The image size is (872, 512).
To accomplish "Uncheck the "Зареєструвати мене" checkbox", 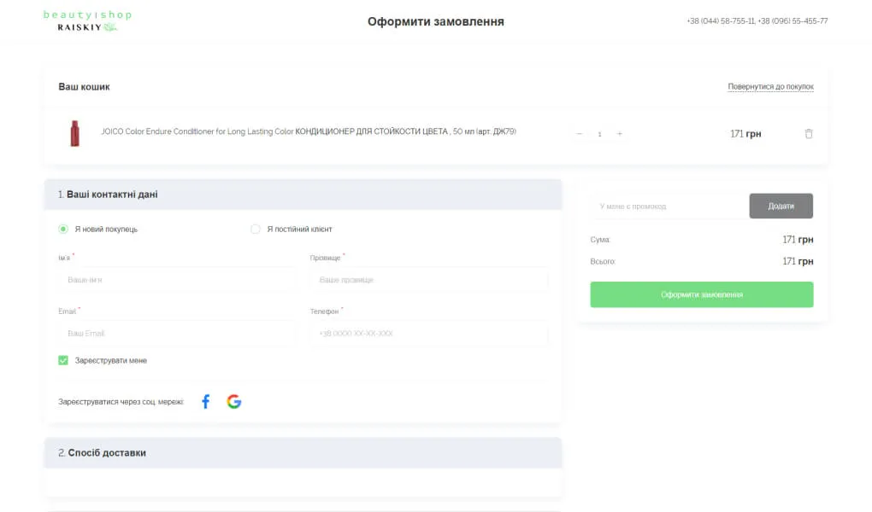I will coord(63,360).
